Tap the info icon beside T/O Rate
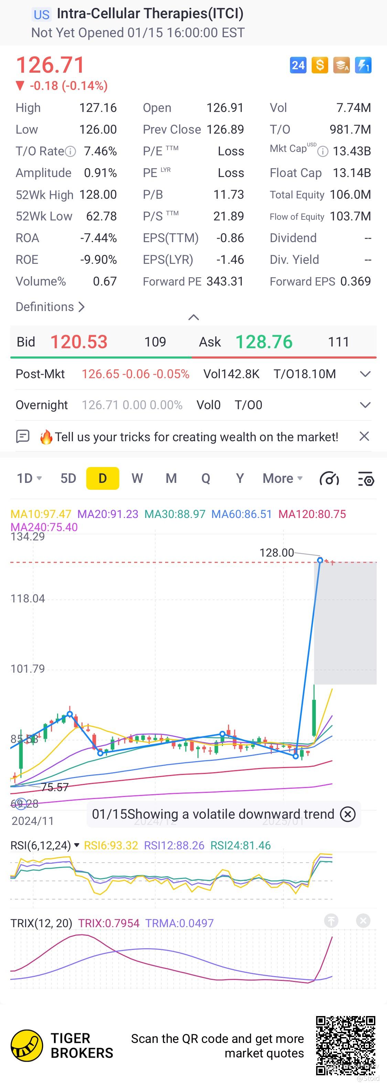 [x=71, y=152]
